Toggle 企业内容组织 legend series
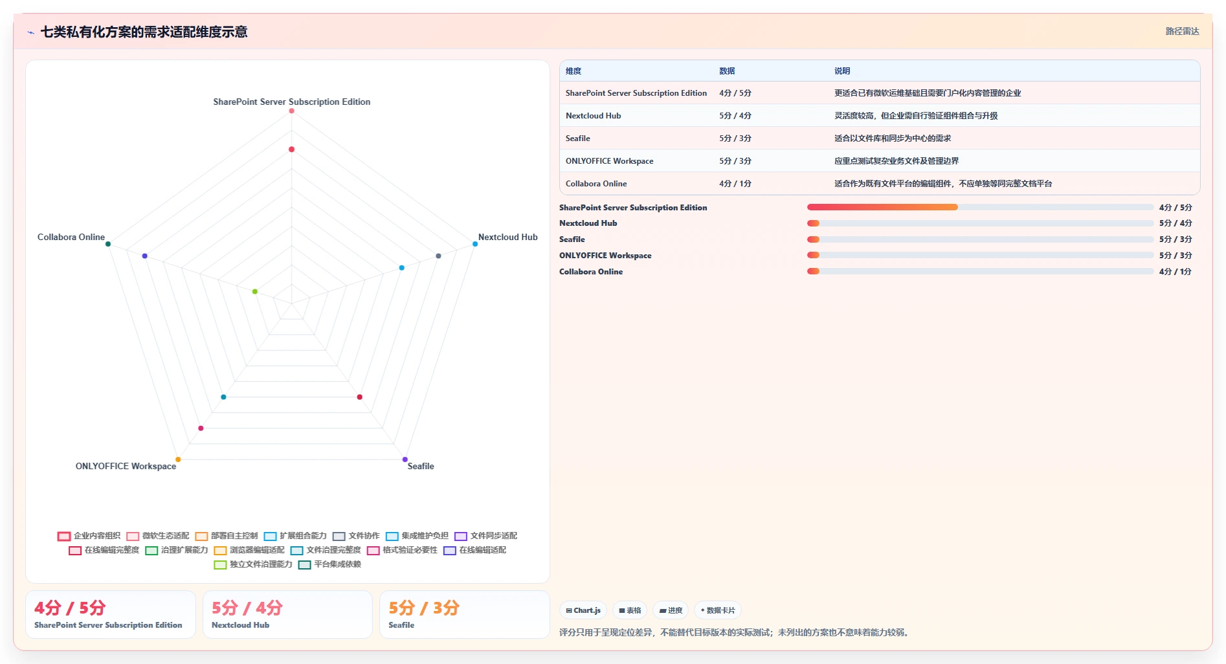The width and height of the screenshot is (1226, 664). [x=89, y=536]
